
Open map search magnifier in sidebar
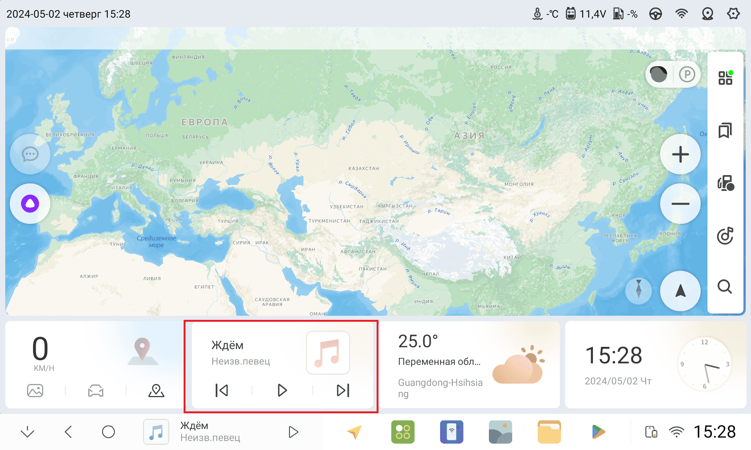[x=725, y=287]
